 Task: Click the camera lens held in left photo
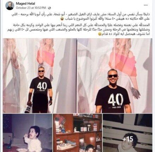click(x=28, y=108)
